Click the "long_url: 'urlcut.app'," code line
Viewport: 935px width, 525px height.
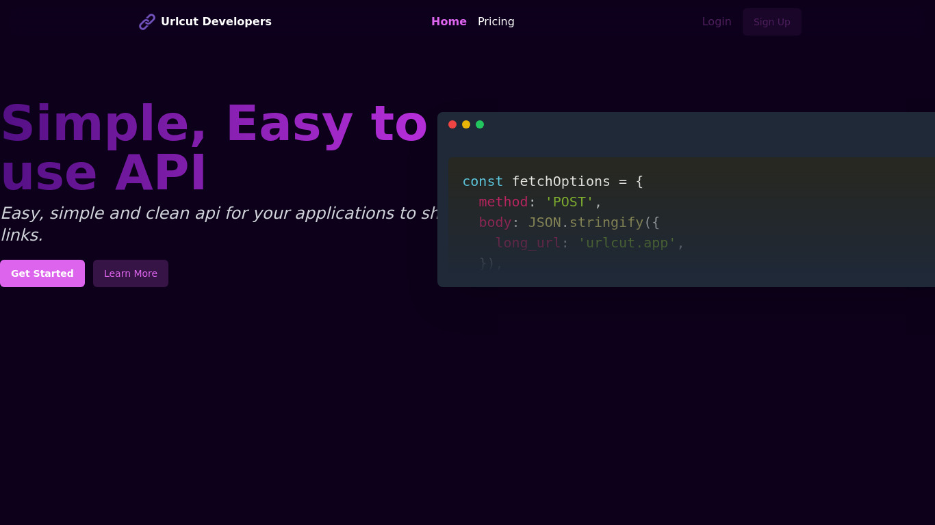coord(590,243)
